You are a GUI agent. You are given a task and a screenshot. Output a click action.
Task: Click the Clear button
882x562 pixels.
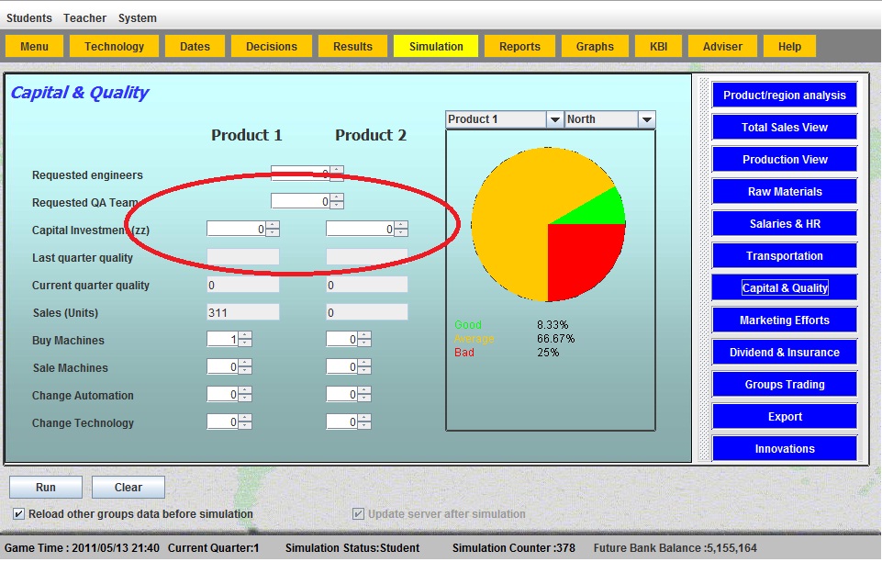pyautogui.click(x=128, y=488)
